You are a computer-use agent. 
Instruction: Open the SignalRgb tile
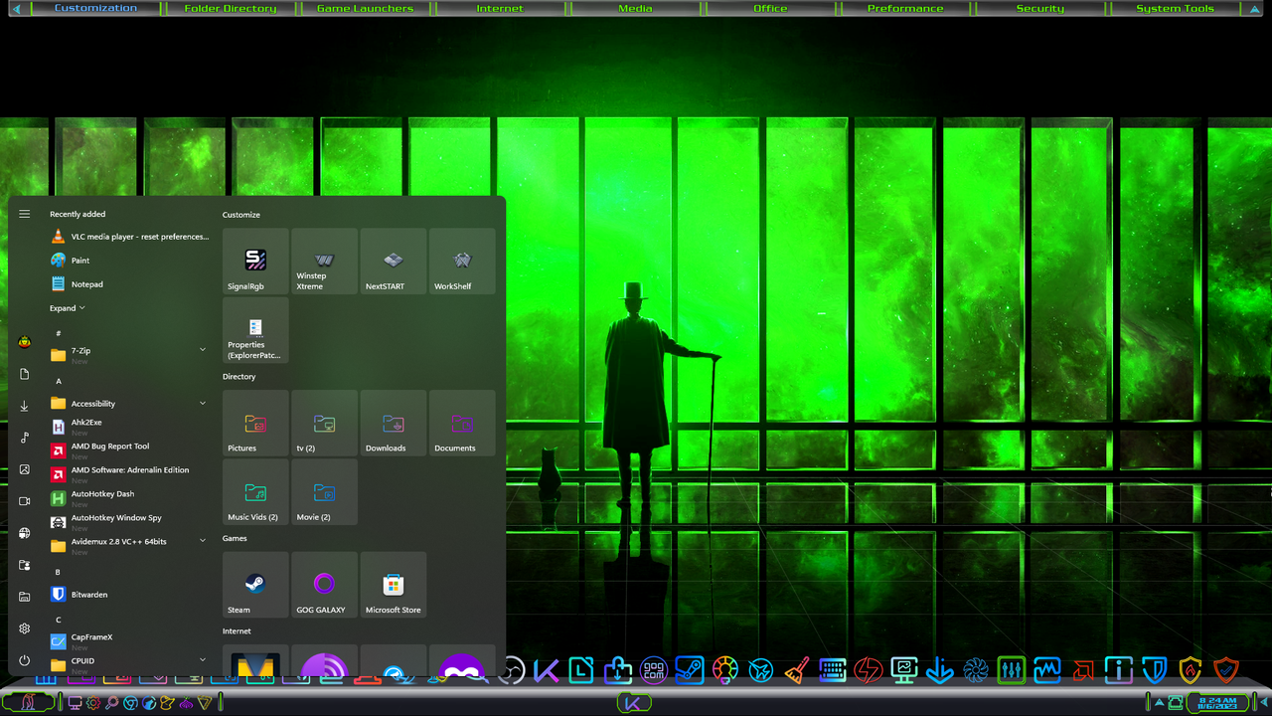tap(255, 261)
